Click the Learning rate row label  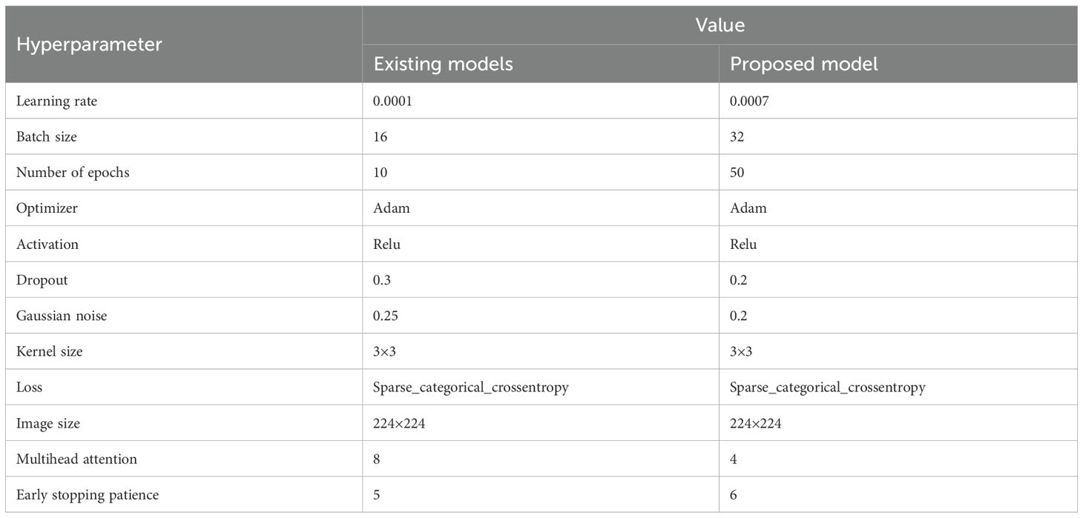56,101
